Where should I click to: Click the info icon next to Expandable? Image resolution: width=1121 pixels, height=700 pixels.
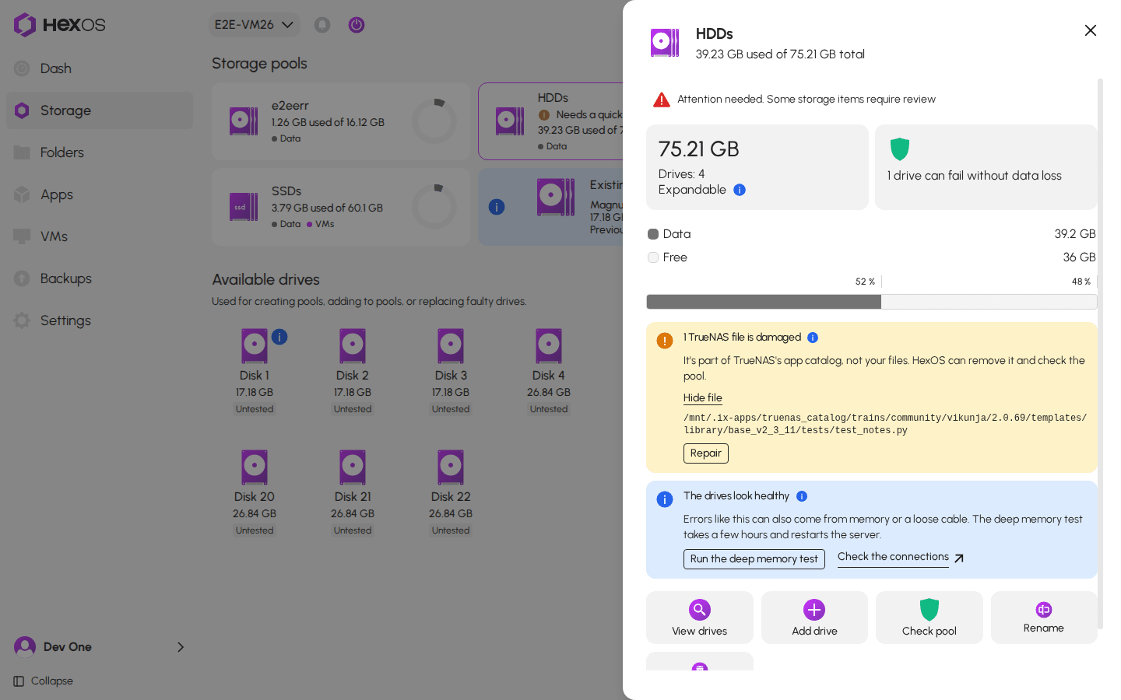[x=740, y=190]
